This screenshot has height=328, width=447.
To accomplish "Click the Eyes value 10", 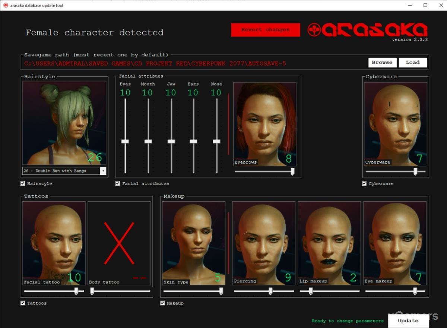I will point(125,92).
